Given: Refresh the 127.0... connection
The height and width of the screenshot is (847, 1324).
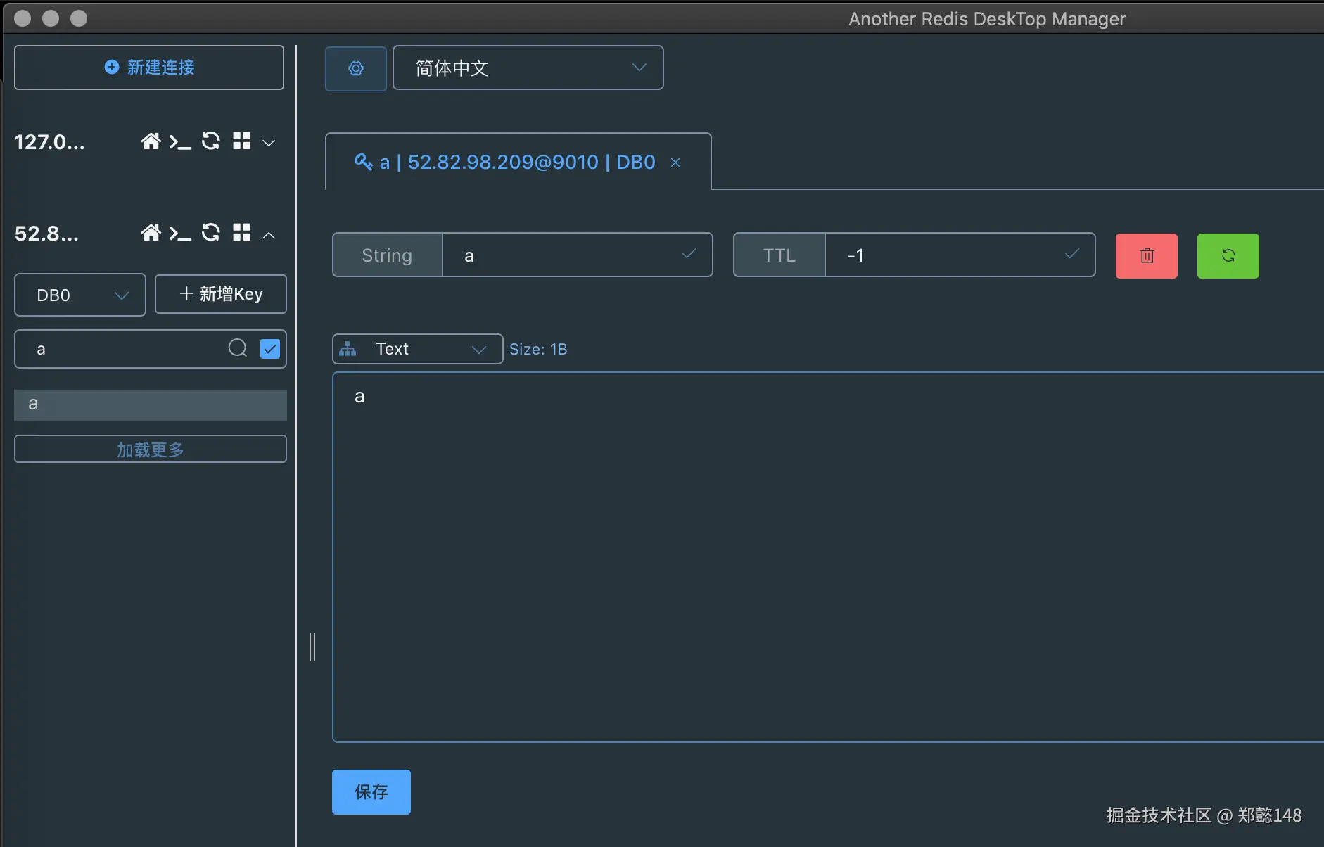Looking at the screenshot, I should [x=211, y=141].
